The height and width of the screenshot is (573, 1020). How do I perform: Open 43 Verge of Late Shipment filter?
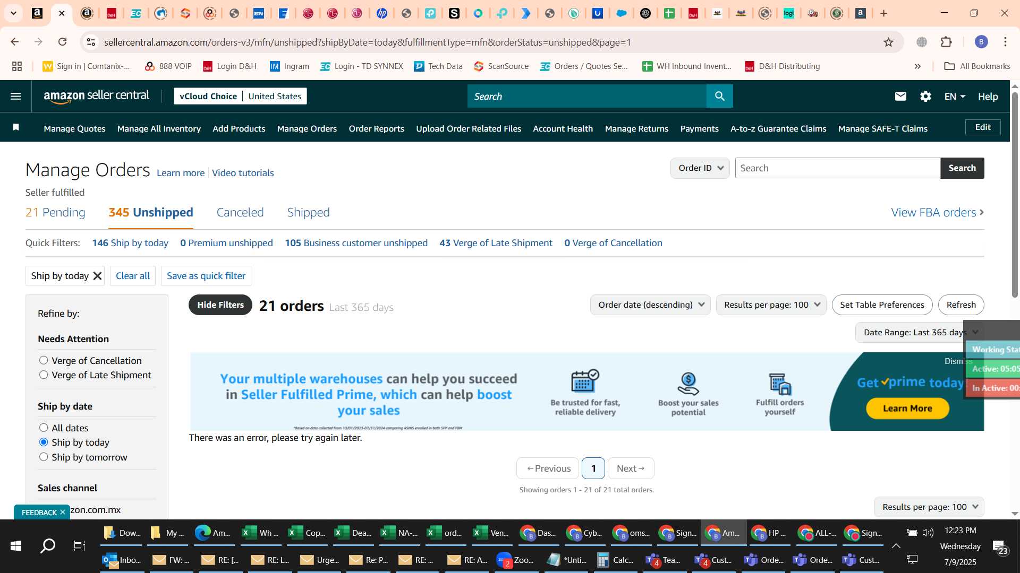[x=496, y=243]
